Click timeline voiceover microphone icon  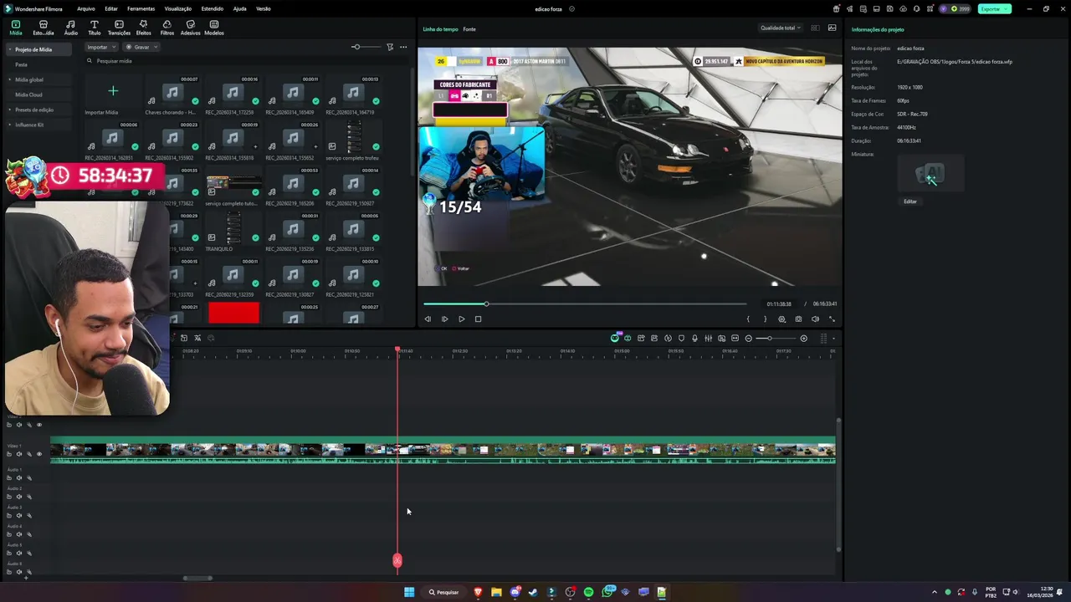pos(694,339)
